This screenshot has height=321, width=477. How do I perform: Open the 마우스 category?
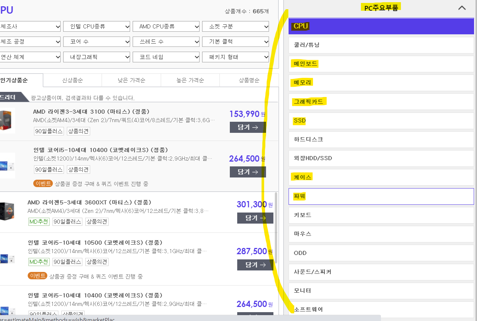pyautogui.click(x=381, y=234)
